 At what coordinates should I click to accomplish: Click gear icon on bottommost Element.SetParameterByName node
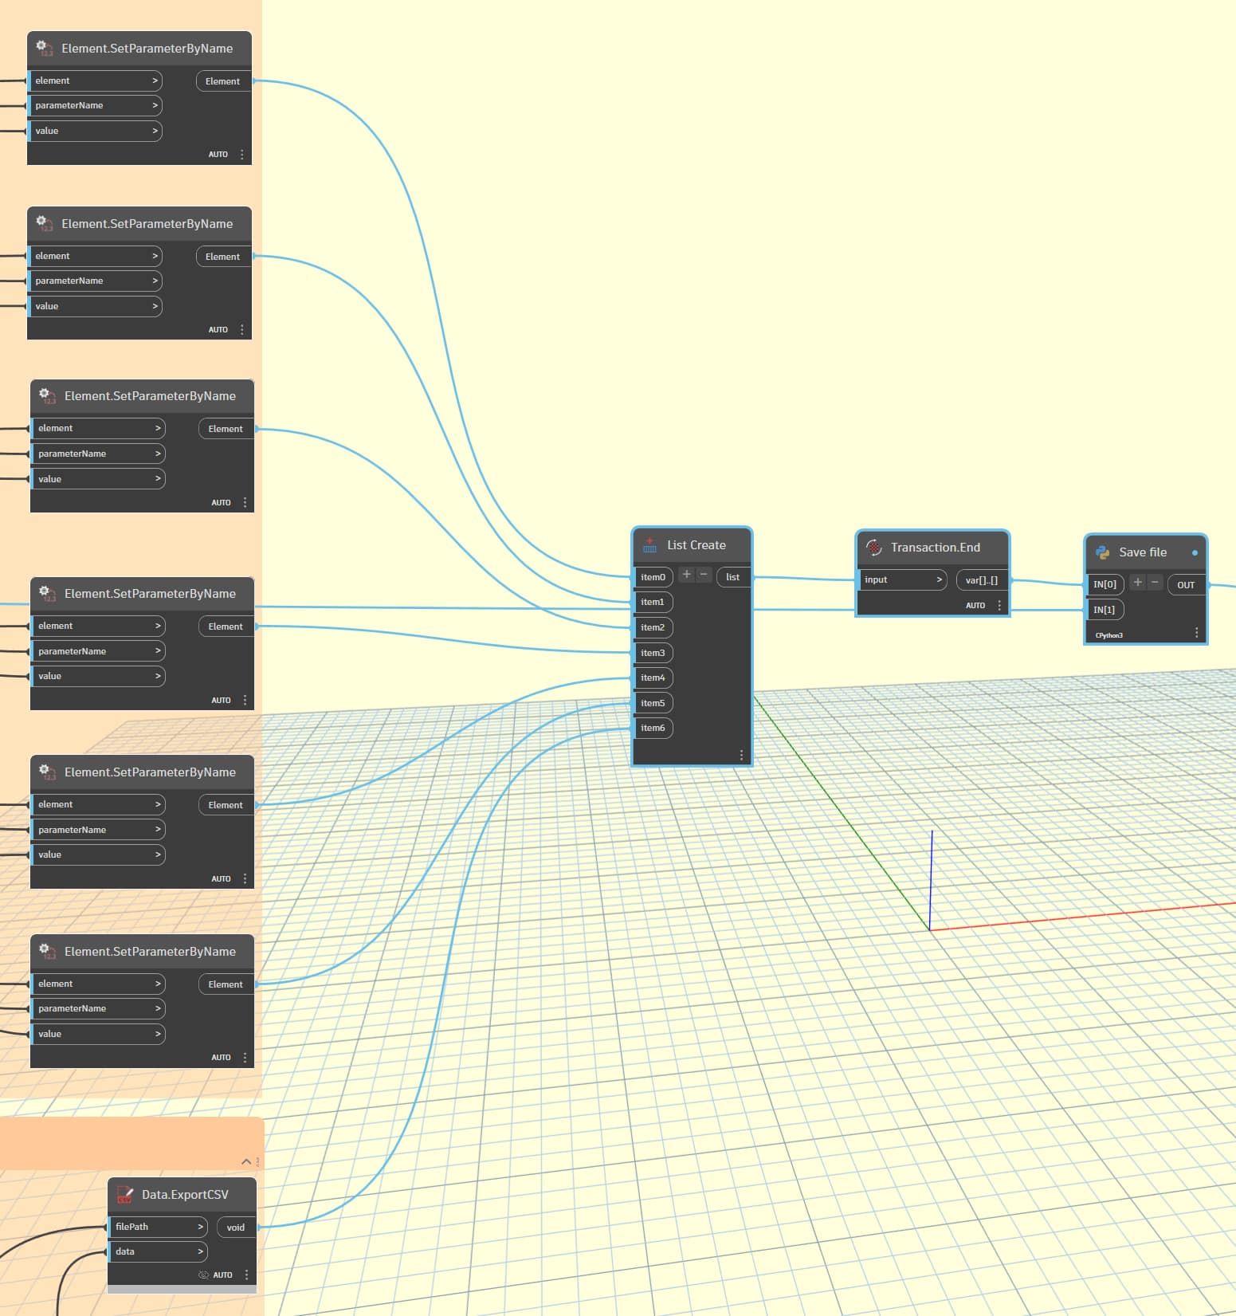[x=48, y=951]
